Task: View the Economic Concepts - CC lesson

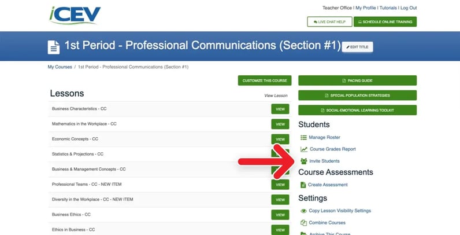Action: (280, 139)
